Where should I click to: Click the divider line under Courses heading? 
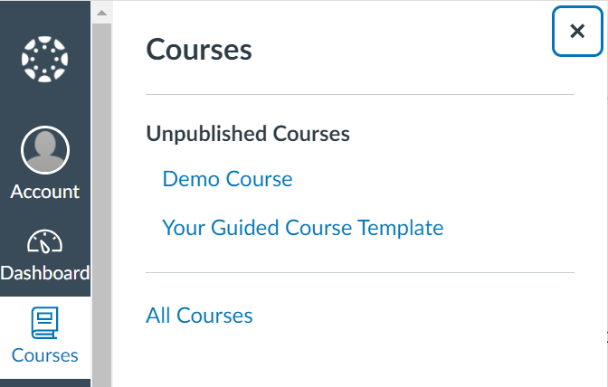pyautogui.click(x=359, y=94)
